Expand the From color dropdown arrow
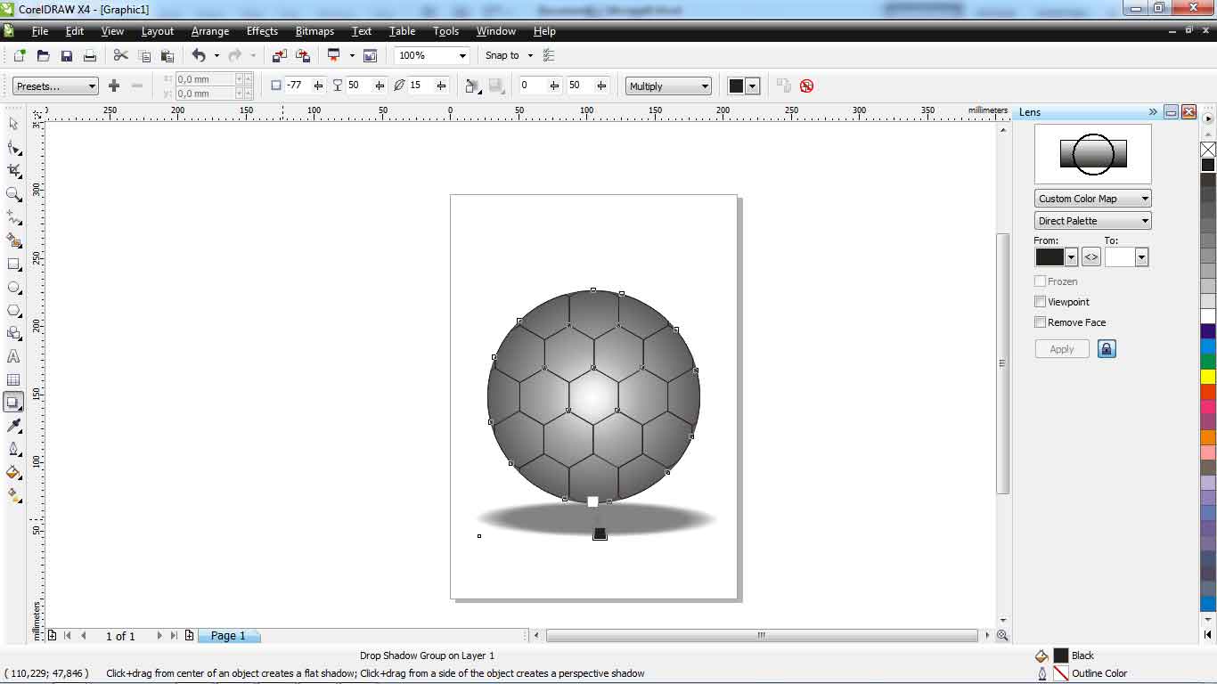Viewport: 1217px width, 684px height. pos(1072,257)
